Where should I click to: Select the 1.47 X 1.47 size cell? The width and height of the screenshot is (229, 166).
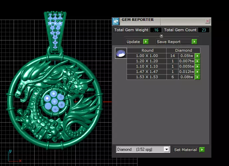click(147, 72)
